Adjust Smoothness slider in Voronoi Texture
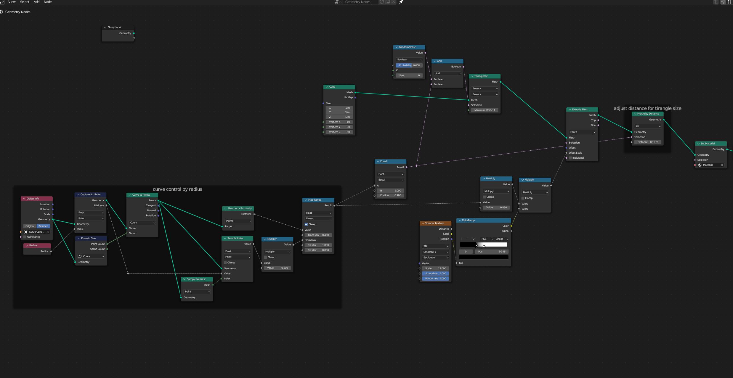Image resolution: width=733 pixels, height=378 pixels. tap(435, 274)
